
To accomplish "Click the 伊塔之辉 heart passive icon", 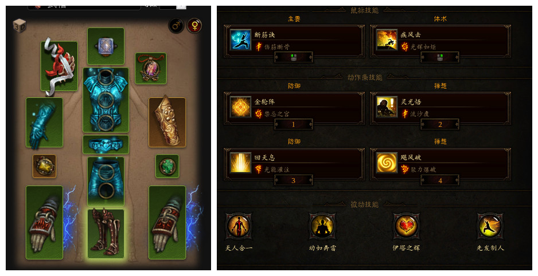I will pos(406,226).
